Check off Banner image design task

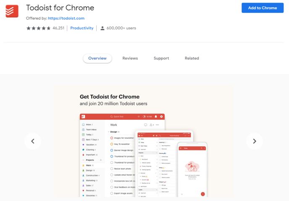pyautogui.click(x=112, y=150)
